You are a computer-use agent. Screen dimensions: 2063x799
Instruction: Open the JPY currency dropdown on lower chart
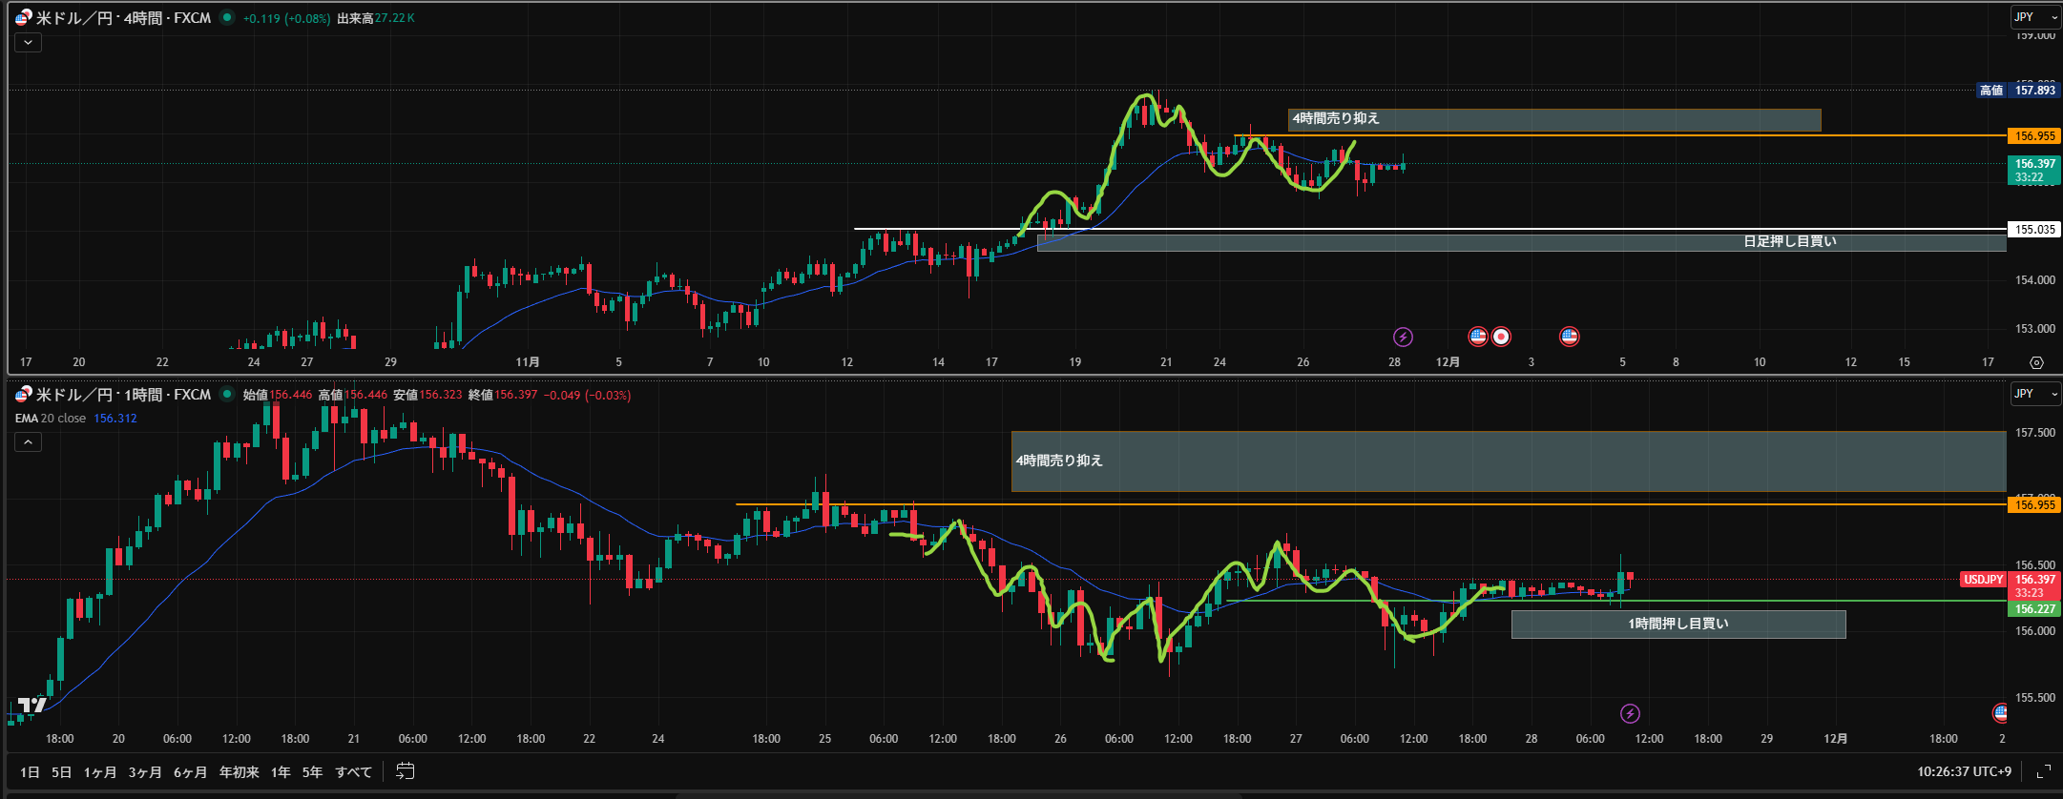[x=2033, y=394]
